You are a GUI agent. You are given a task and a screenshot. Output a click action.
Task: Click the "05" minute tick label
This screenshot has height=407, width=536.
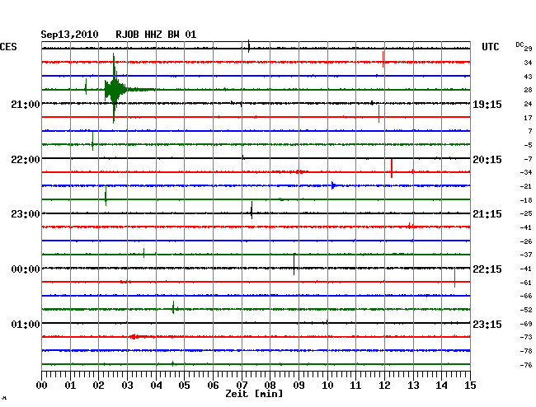184,385
